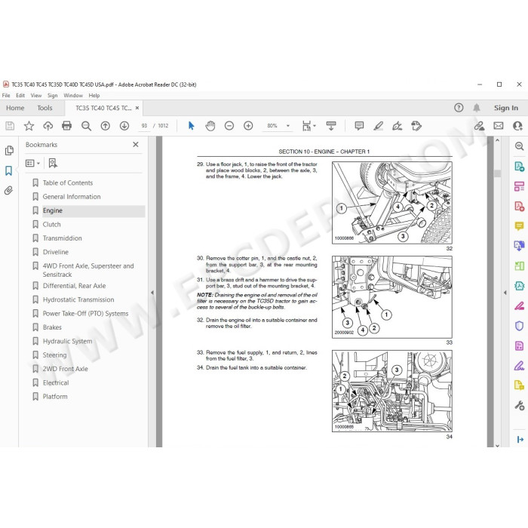Open Hydrostatic Transmission bookmark

78,299
